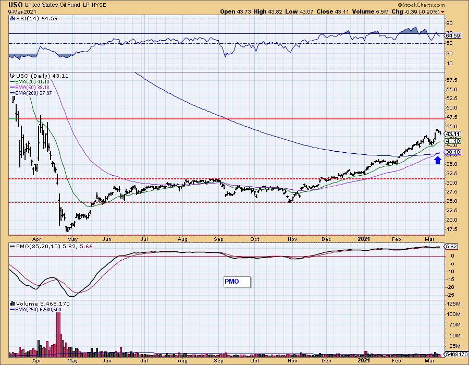Click the RSI(14) 64.59 legend label
This screenshot has height=365, width=469.
37,19
